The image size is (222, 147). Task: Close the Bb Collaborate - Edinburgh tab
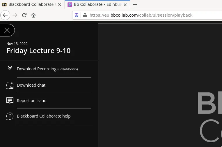click(x=125, y=5)
